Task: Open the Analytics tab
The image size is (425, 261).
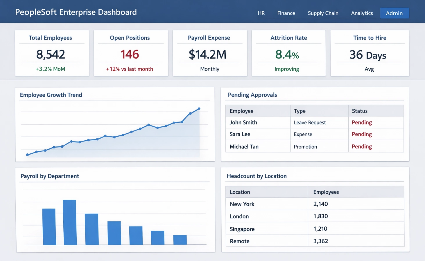Action: pyautogui.click(x=362, y=13)
